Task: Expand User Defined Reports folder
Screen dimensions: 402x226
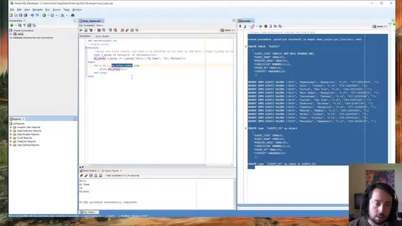Action: coord(11,145)
